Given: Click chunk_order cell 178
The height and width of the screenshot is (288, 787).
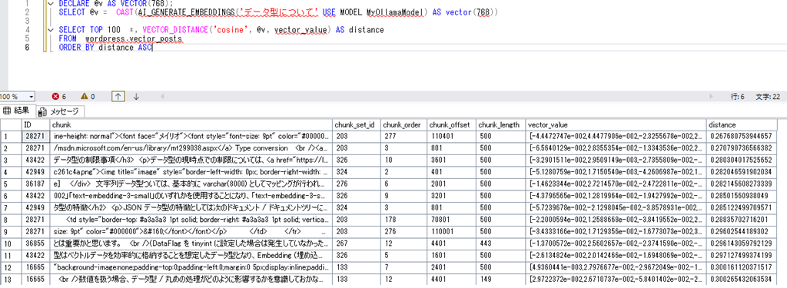Looking at the screenshot, I should click(x=403, y=220).
